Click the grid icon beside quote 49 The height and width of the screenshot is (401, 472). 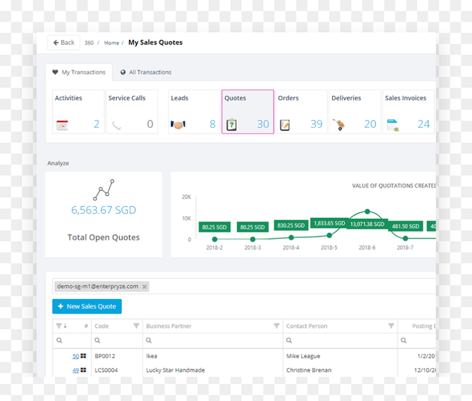click(83, 370)
